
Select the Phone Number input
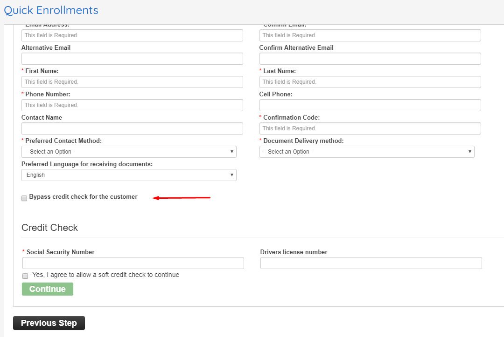132,105
